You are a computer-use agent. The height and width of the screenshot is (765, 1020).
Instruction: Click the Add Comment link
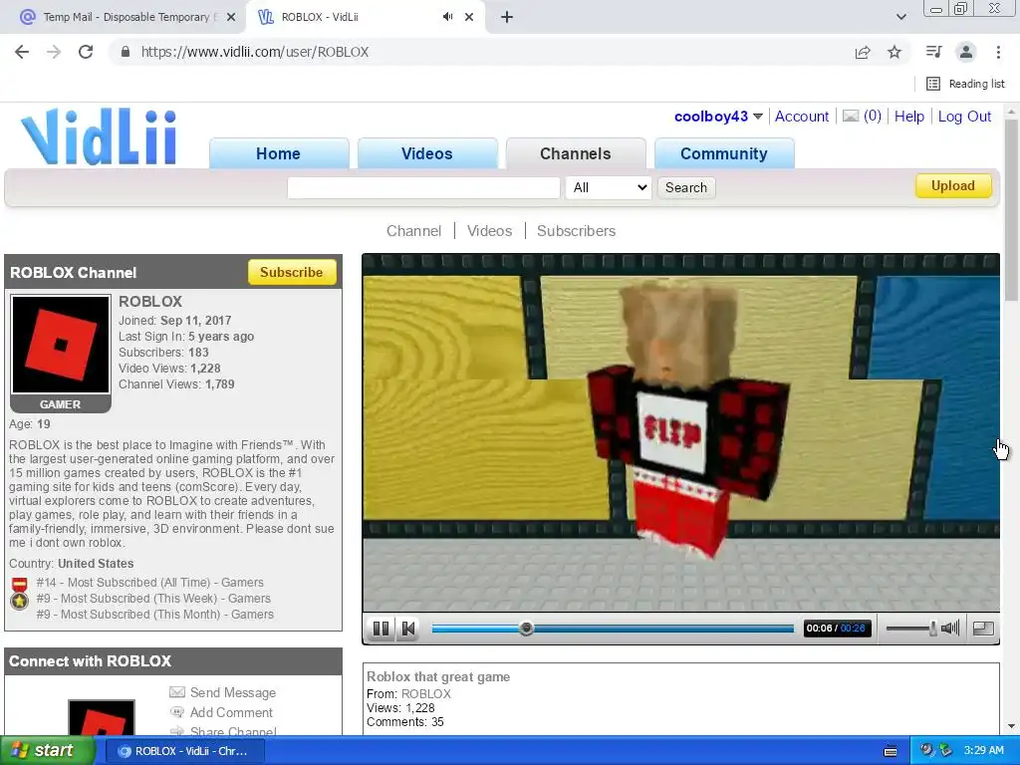231,712
